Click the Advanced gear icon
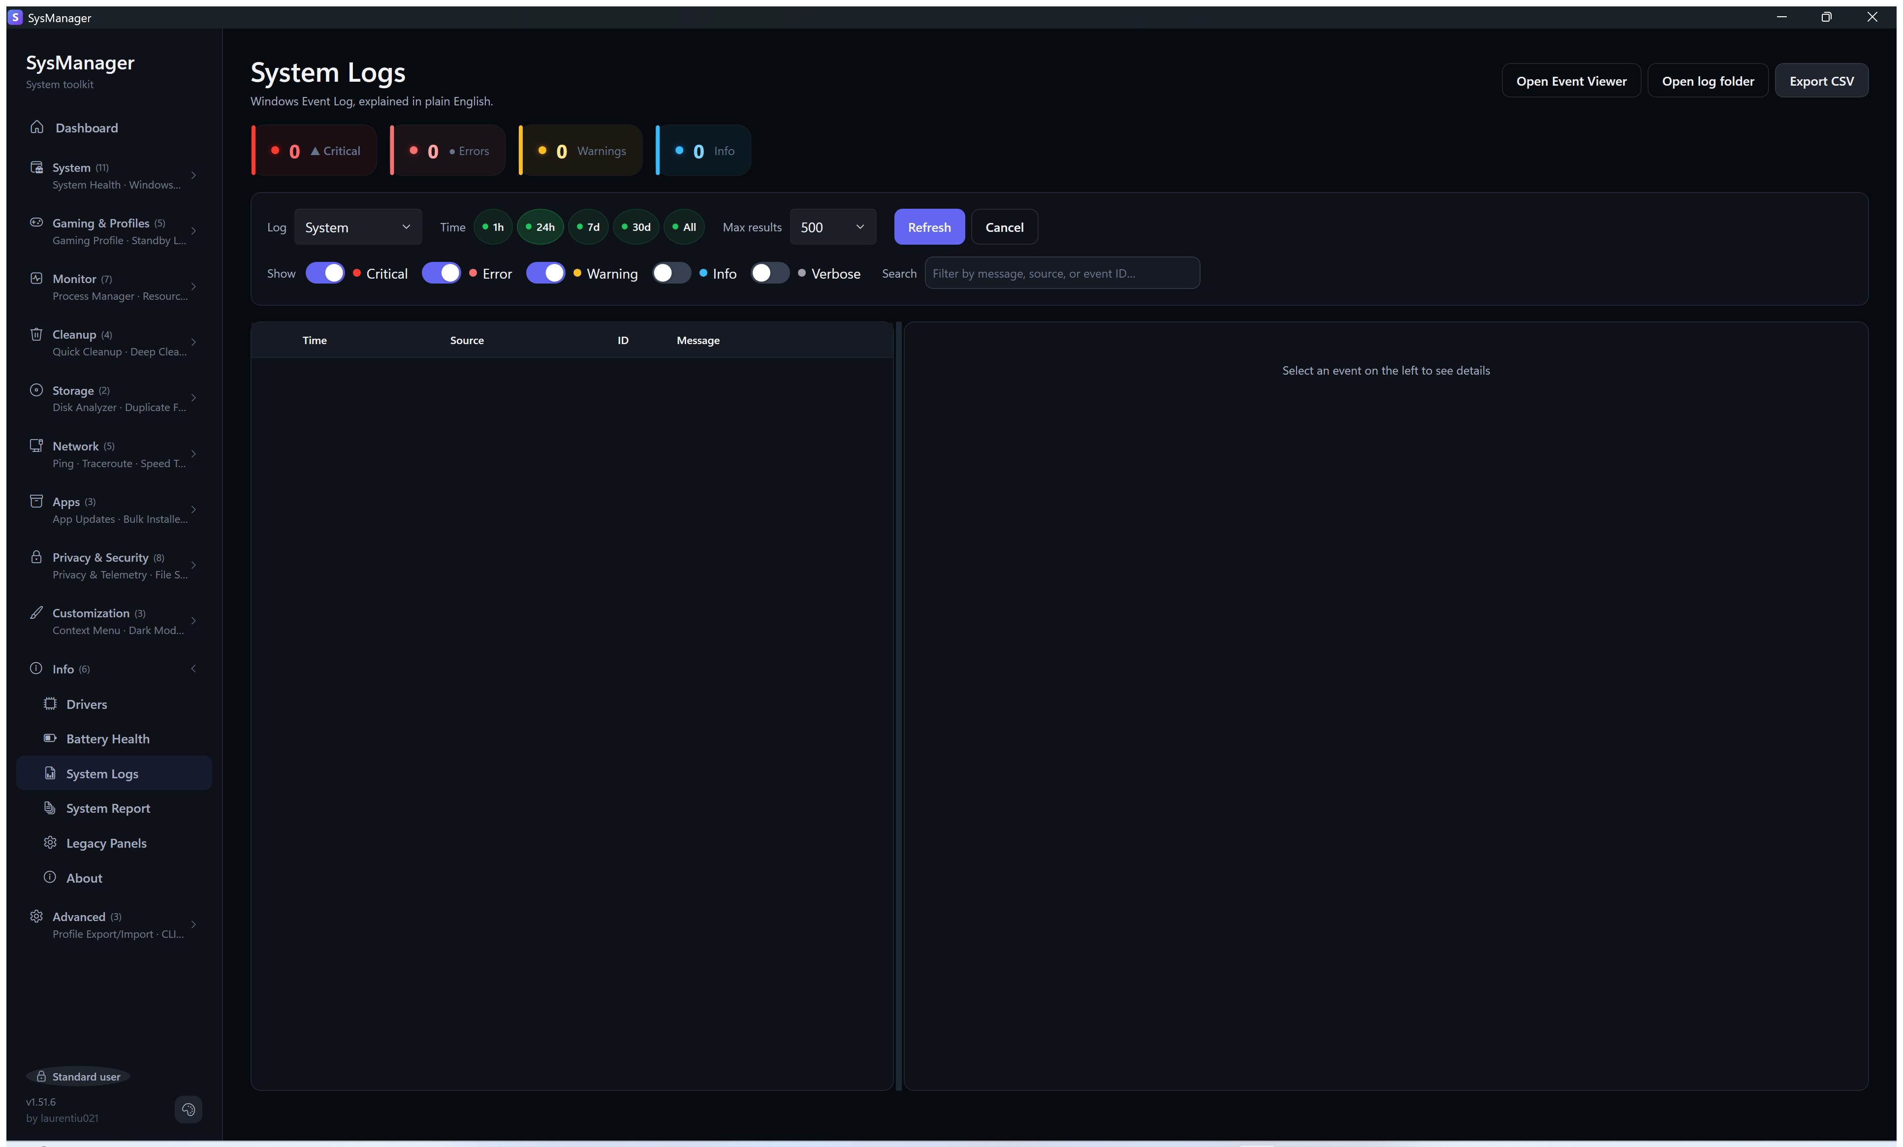Screen dimensions: 1903x1147 pyautogui.click(x=36, y=916)
